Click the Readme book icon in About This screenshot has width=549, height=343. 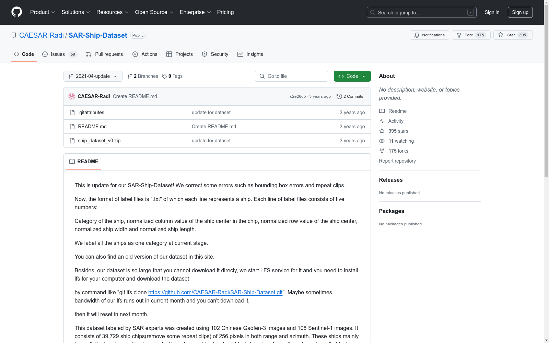tap(382, 111)
